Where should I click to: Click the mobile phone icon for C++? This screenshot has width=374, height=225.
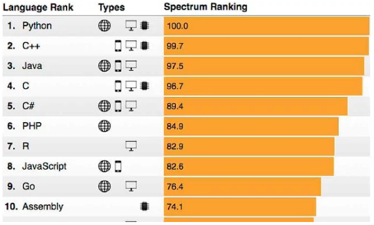click(x=118, y=45)
